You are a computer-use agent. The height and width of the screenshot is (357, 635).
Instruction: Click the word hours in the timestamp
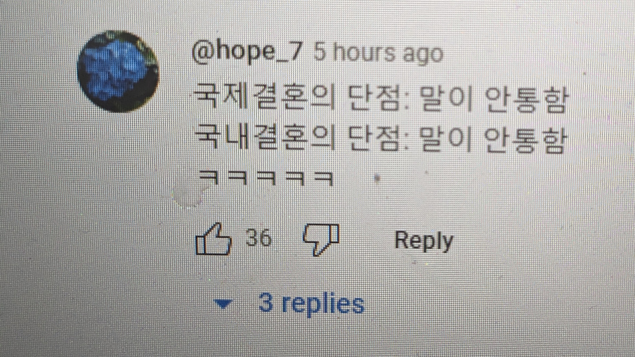point(364,53)
